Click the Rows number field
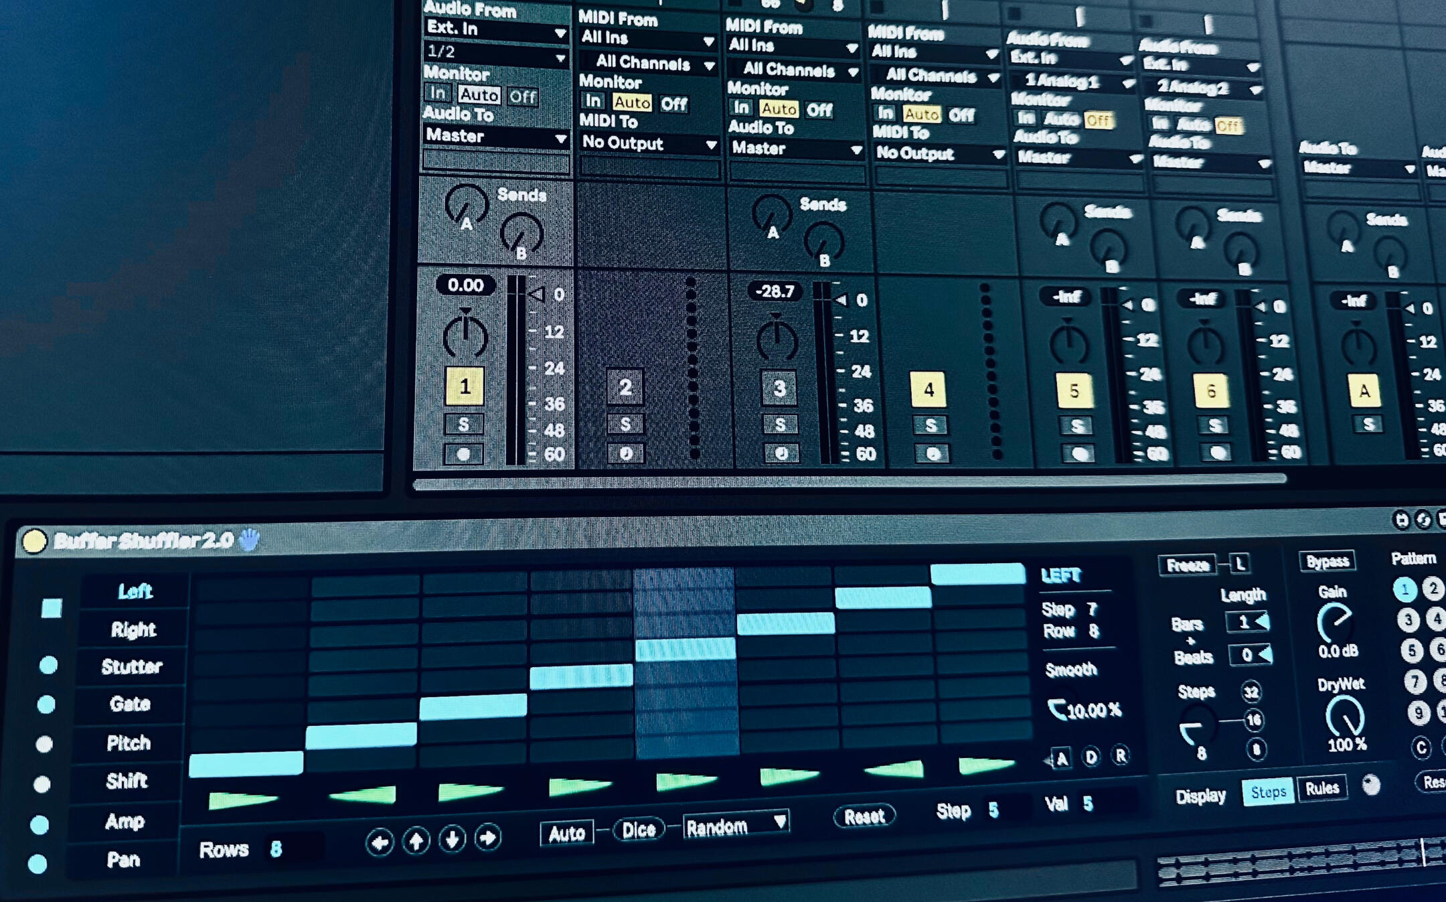The image size is (1446, 902). point(276,849)
